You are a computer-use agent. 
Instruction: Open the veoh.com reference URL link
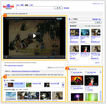click(26, 71)
